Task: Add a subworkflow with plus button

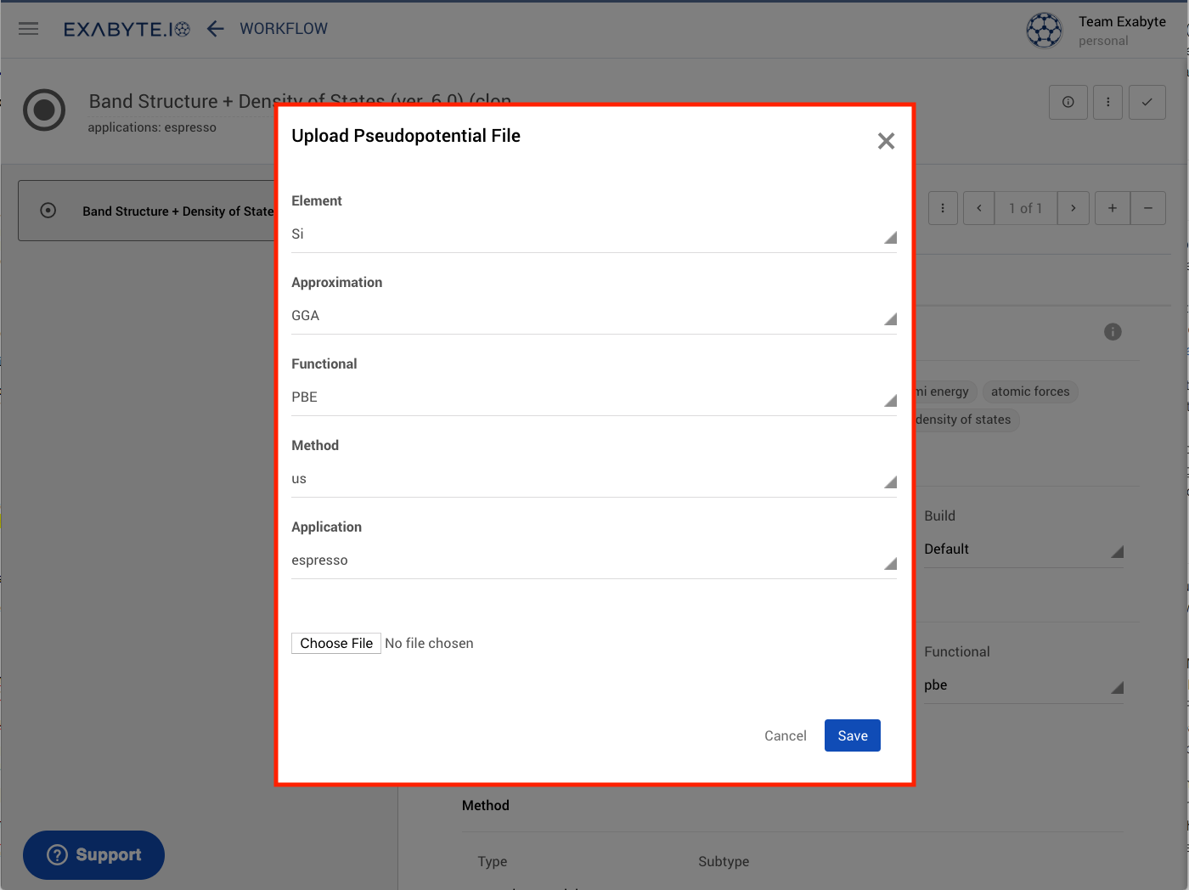Action: (x=1112, y=208)
